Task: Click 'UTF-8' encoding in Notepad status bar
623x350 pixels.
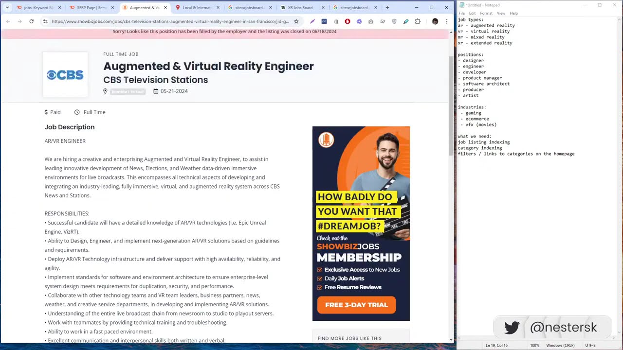Action: coord(590,345)
